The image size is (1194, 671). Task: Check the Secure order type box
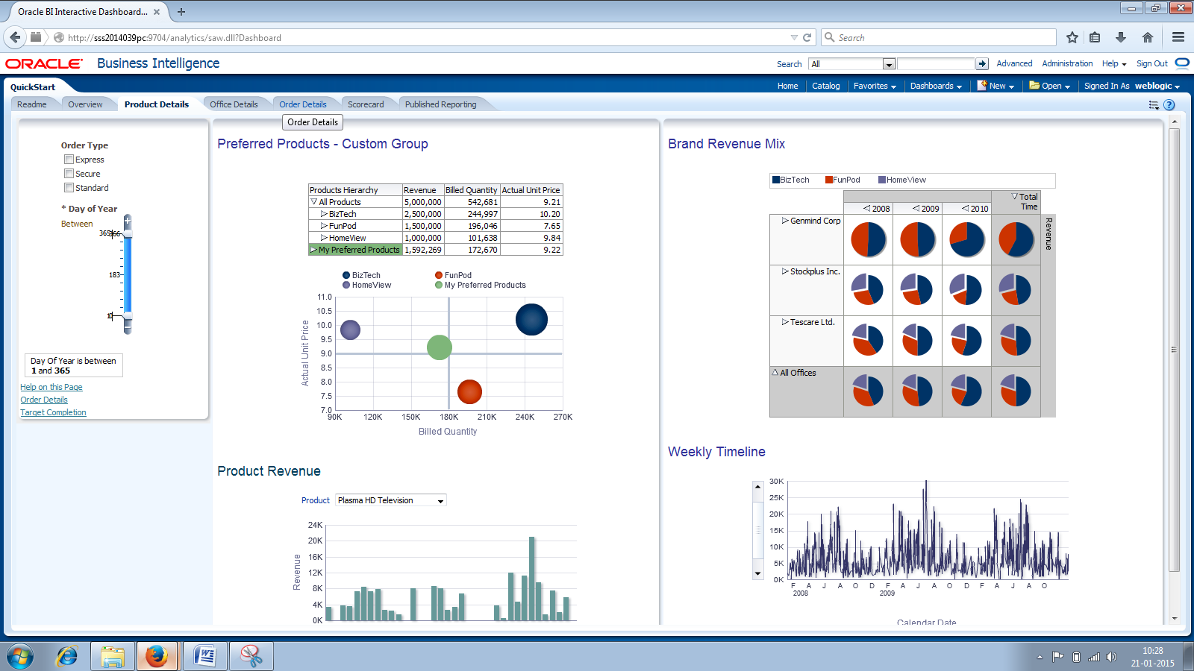point(69,173)
